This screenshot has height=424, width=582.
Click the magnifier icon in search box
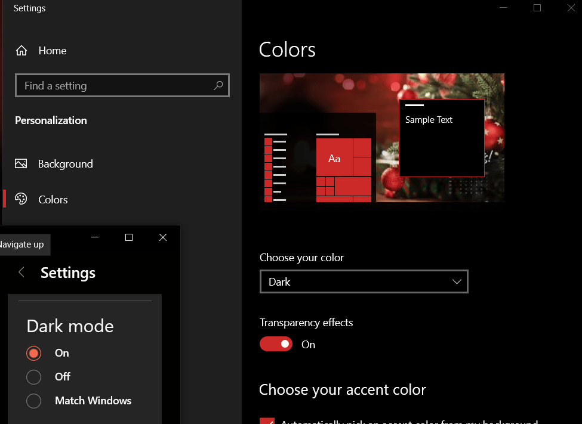[218, 85]
